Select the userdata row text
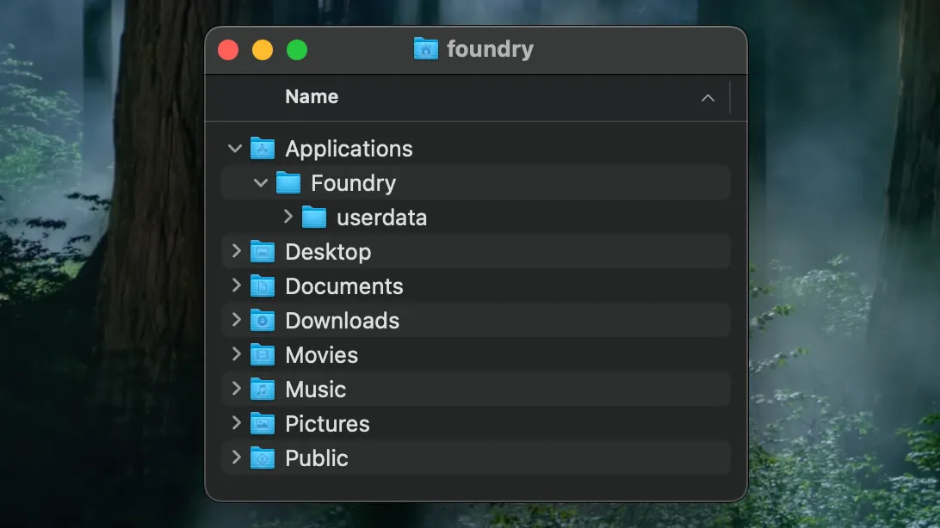 (382, 218)
